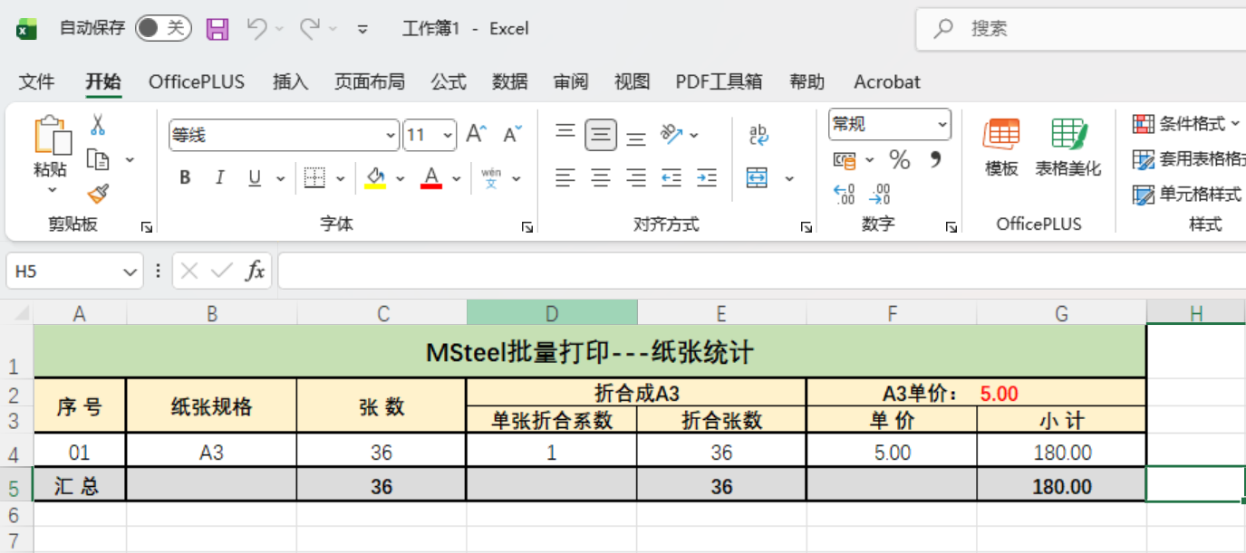Open the 对齐方式 dialog launcher
Screen dimensions: 1246x553
pos(807,227)
